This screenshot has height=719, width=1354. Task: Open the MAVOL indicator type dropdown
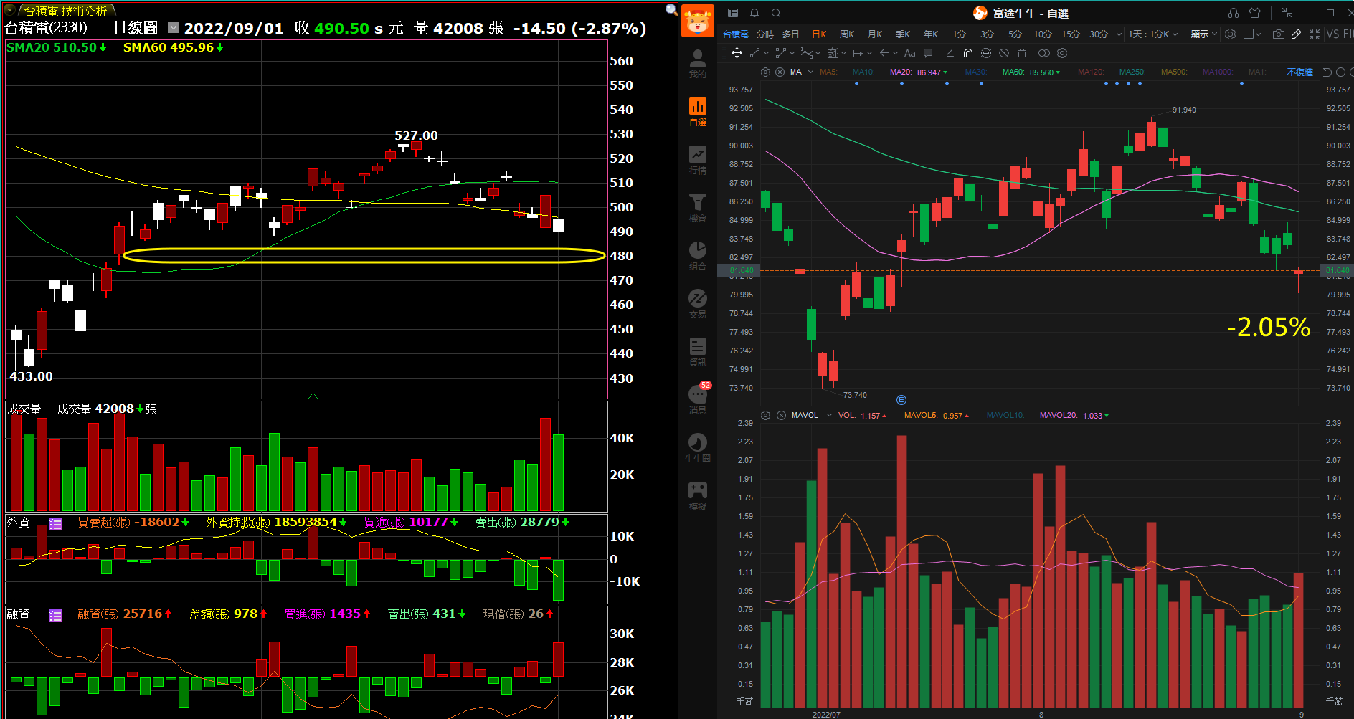829,415
